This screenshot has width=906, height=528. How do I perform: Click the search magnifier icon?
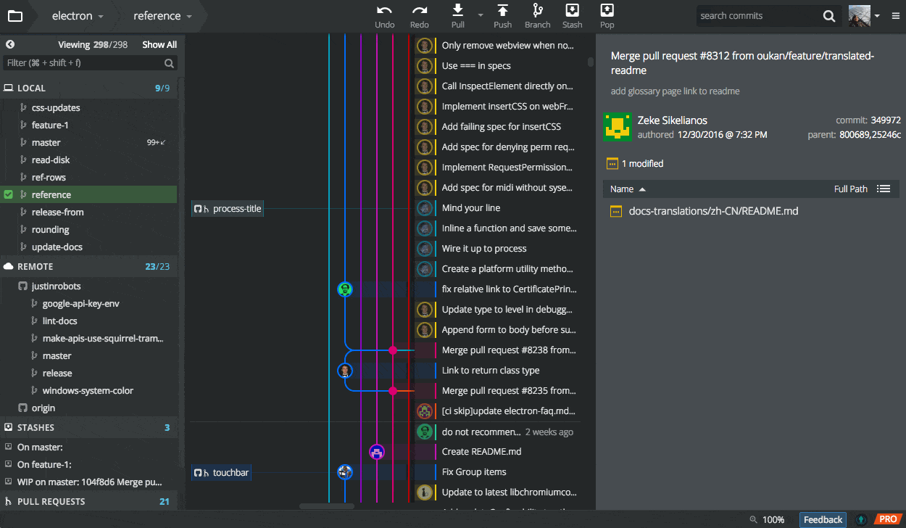click(829, 16)
